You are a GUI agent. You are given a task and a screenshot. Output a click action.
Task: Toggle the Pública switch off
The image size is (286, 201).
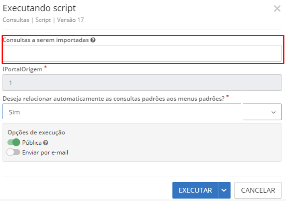(14, 142)
